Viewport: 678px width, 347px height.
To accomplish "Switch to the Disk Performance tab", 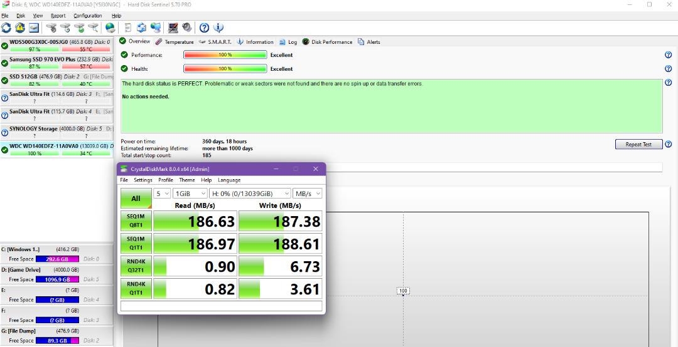I will click(x=327, y=42).
